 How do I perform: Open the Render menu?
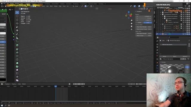pos(12,4)
